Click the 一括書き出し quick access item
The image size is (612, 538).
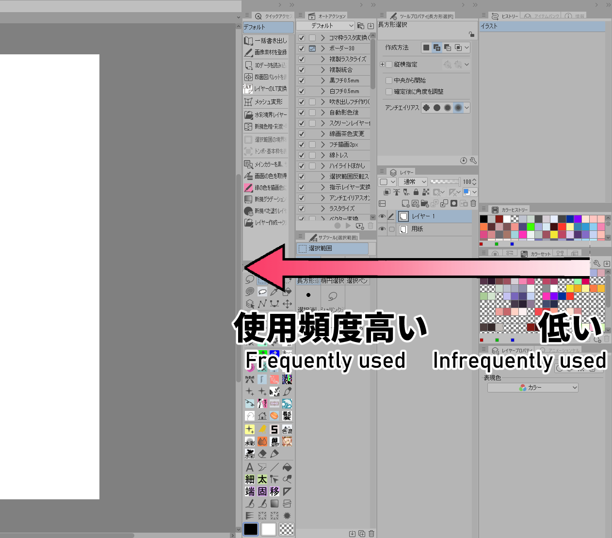[266, 41]
